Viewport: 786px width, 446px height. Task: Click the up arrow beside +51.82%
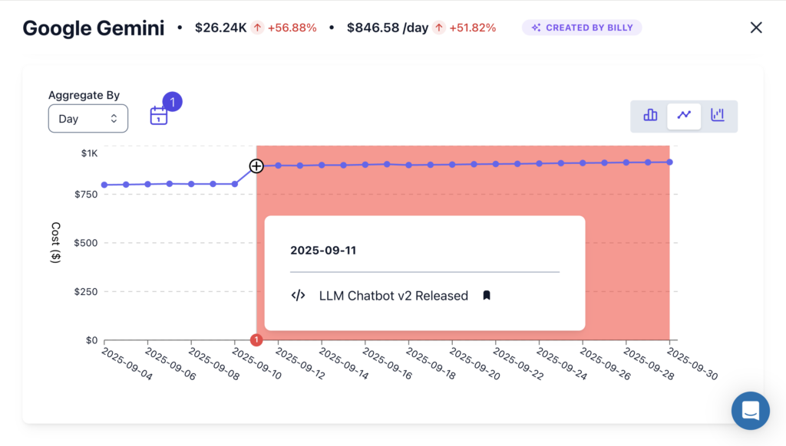tap(438, 28)
